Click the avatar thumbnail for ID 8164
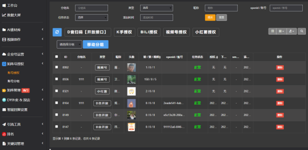 pos(131,103)
